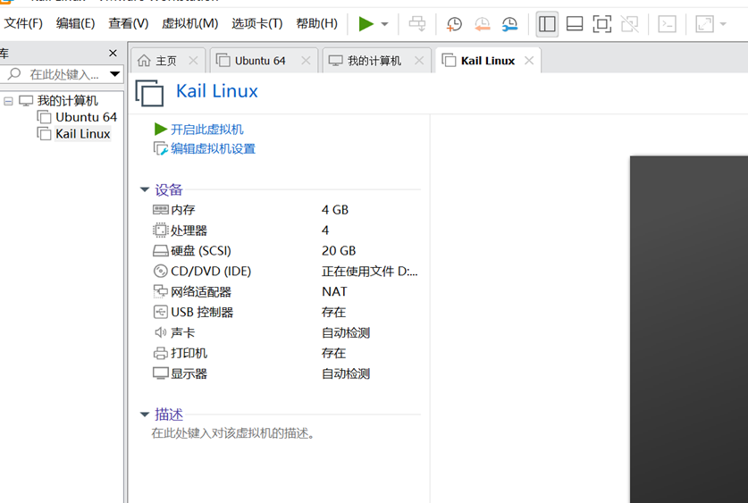This screenshot has width=748, height=503.
Task: Click the CD/DVD (IDE) disc icon
Action: pos(161,272)
